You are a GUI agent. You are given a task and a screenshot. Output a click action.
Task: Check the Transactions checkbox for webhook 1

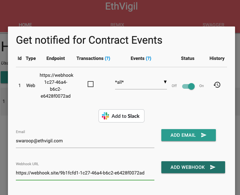point(91,84)
